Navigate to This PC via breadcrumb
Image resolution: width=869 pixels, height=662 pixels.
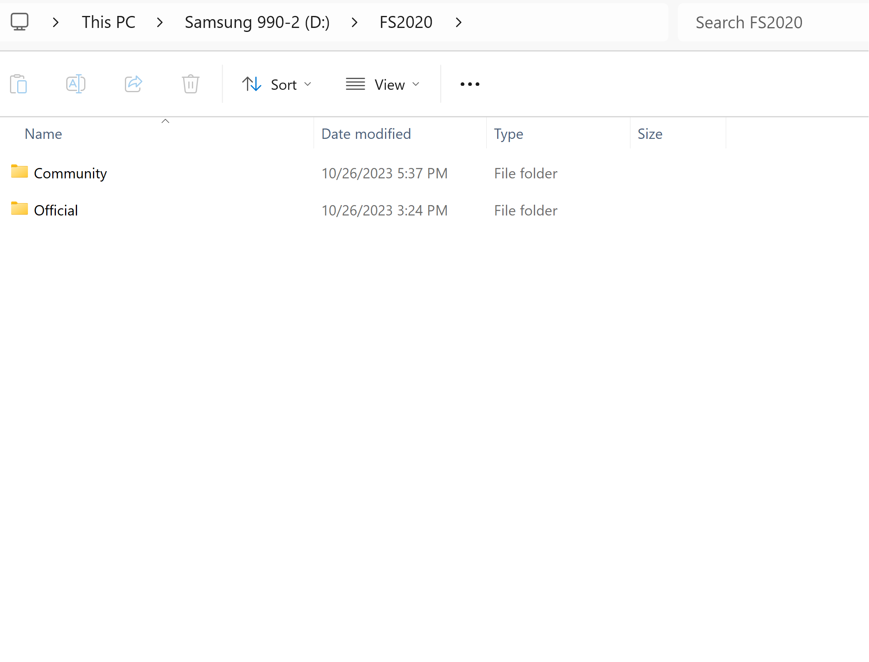108,22
